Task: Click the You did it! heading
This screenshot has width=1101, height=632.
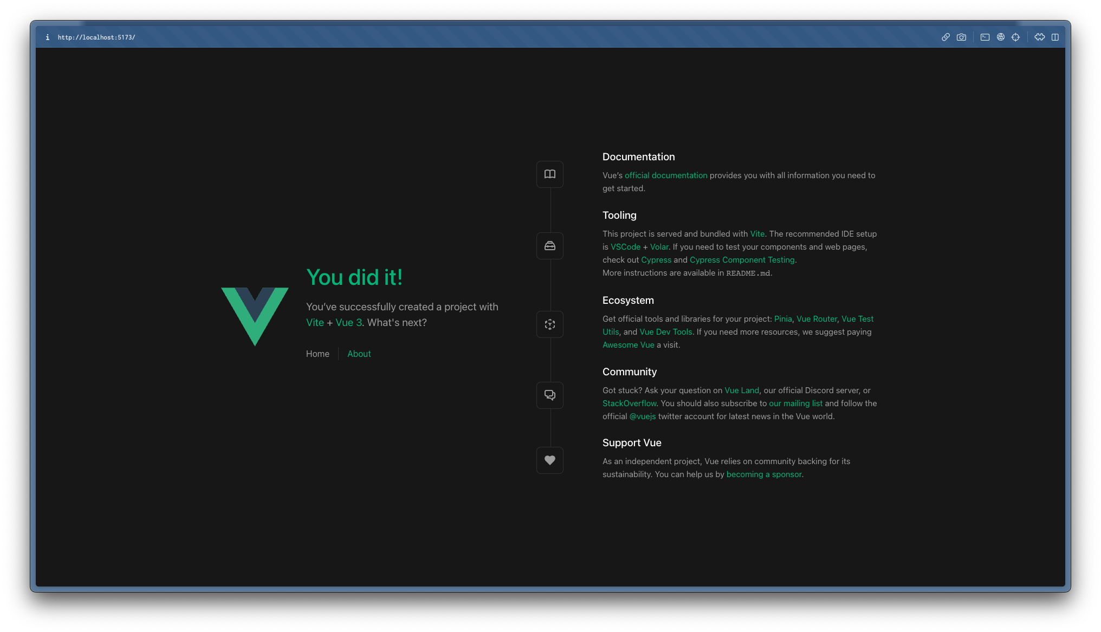Action: [x=354, y=277]
